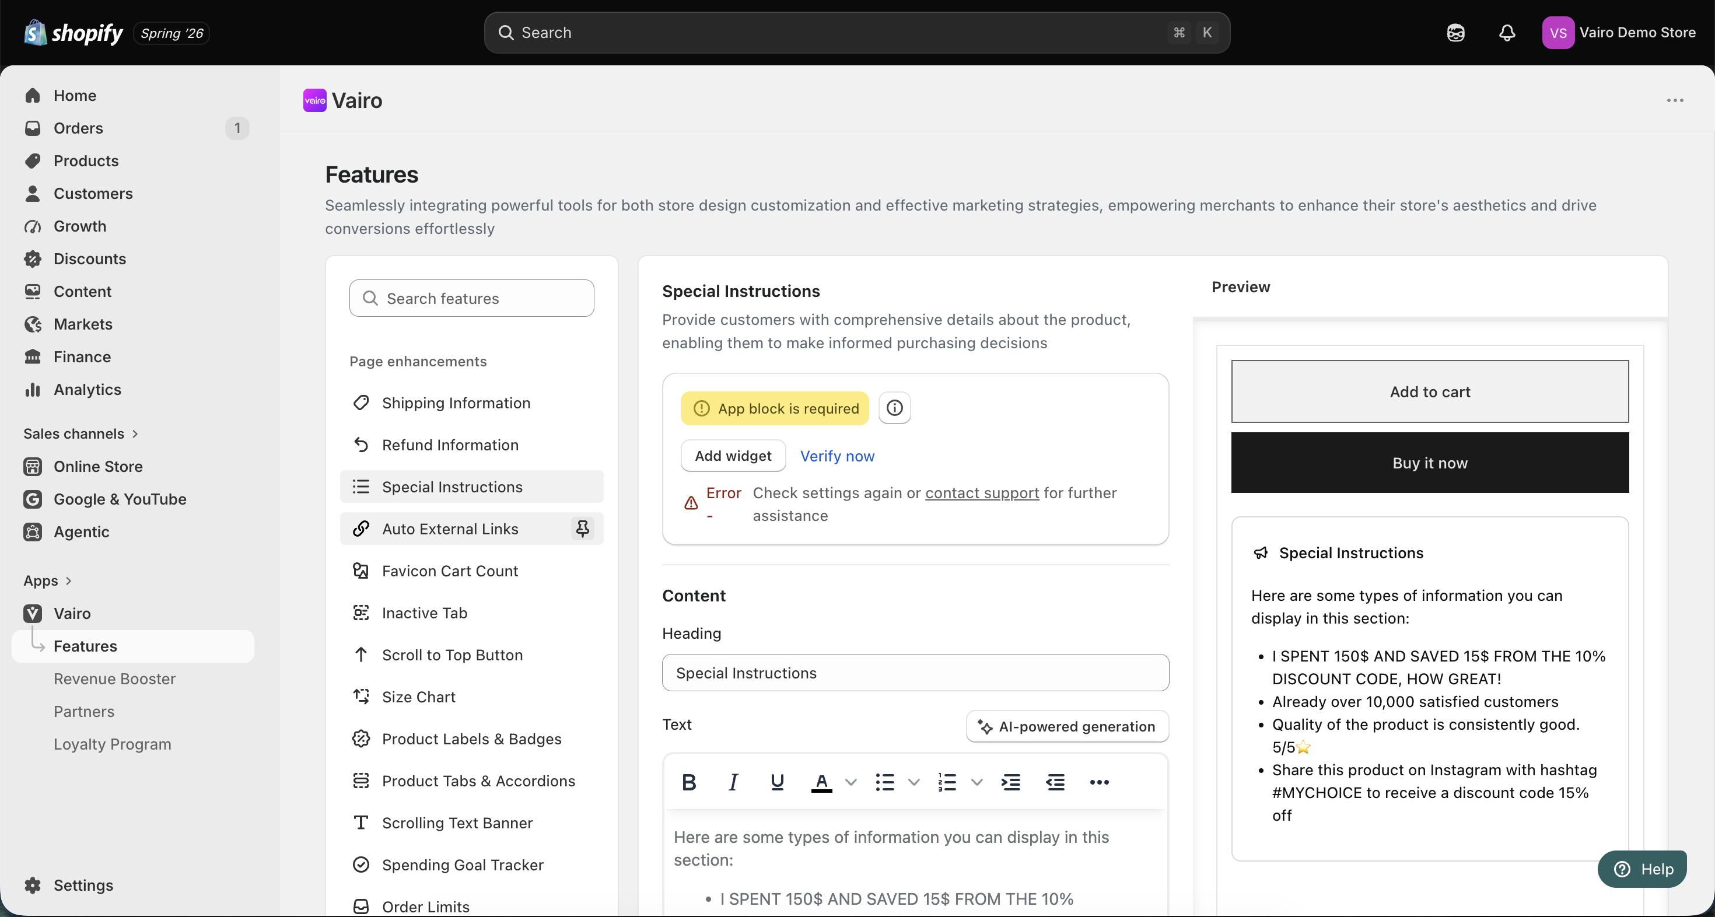Unpin the Auto External Links feature

[x=583, y=528]
